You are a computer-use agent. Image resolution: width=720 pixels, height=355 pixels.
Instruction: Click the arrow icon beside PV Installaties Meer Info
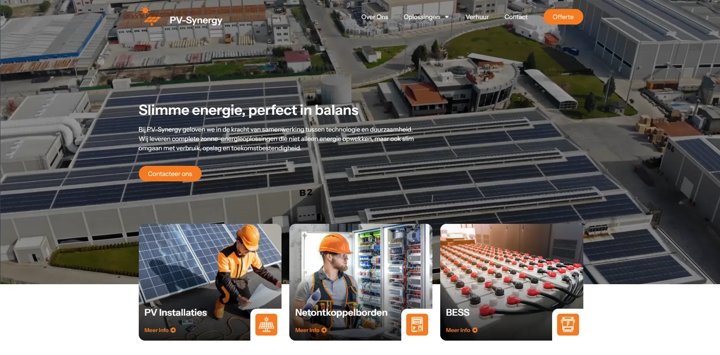click(x=173, y=330)
